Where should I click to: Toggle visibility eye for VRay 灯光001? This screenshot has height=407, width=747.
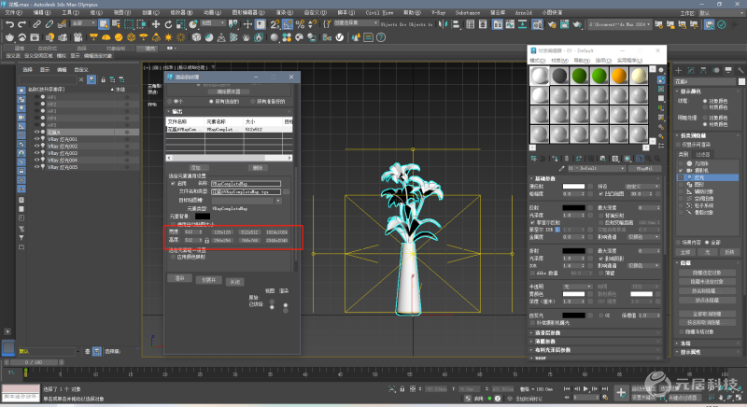(35, 139)
